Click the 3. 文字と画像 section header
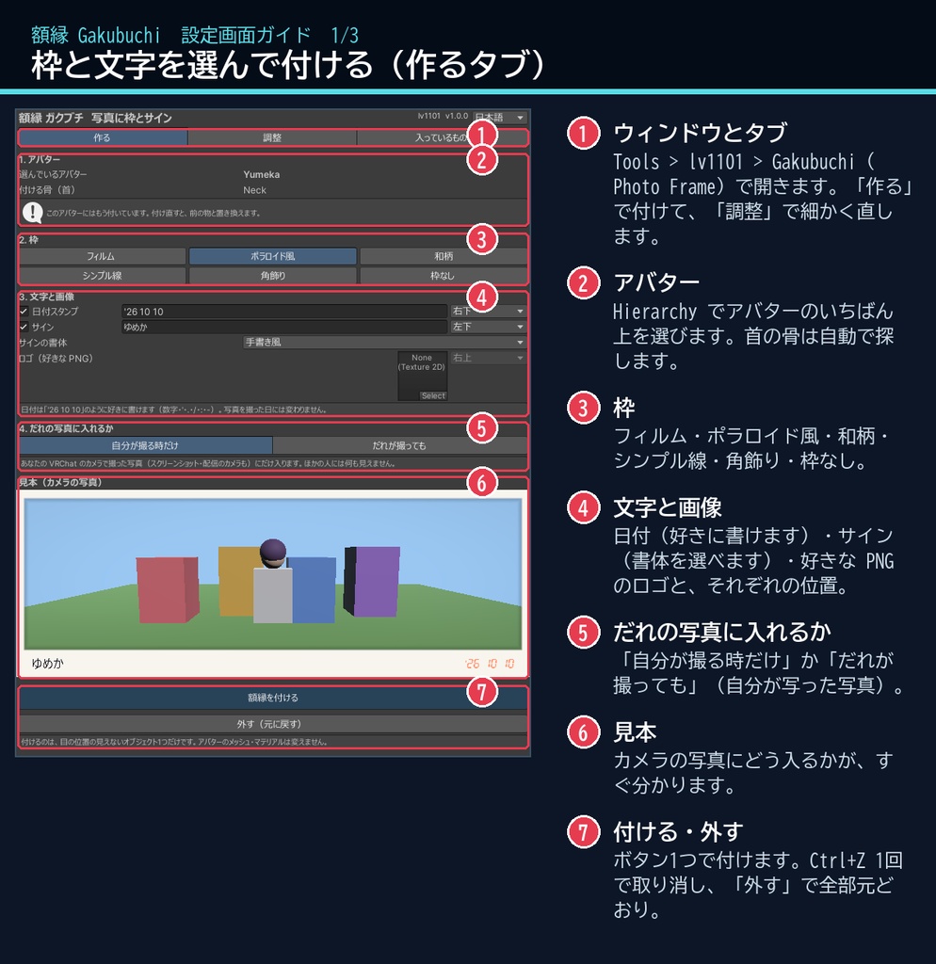Viewport: 936px width, 964px height. (x=46, y=297)
